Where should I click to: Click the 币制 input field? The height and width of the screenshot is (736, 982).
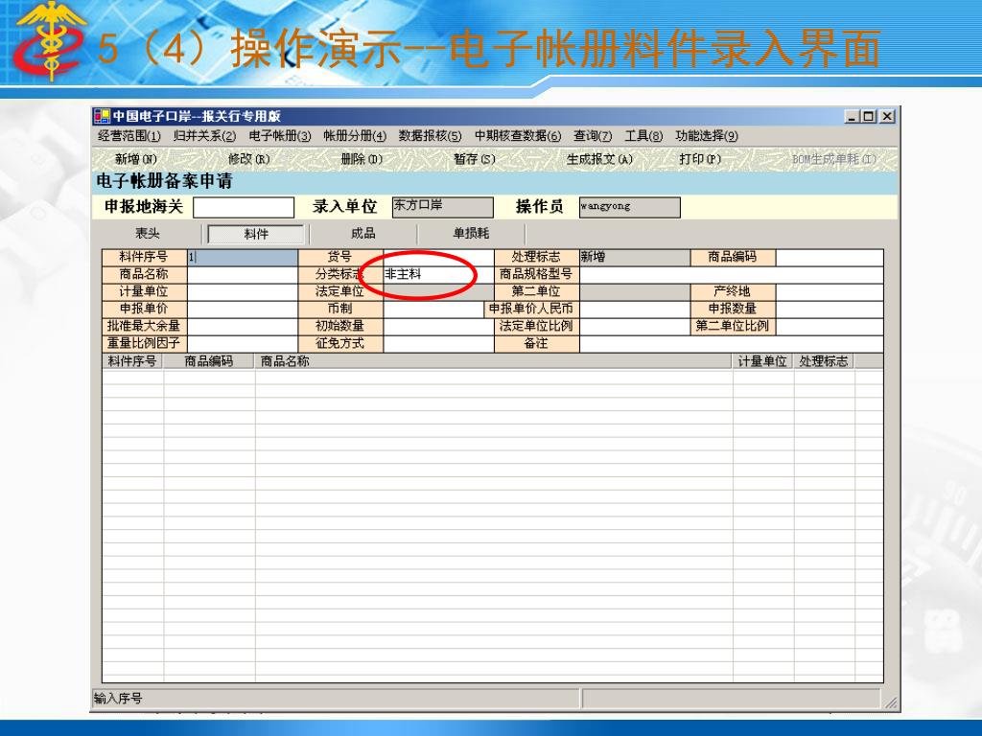pyautogui.click(x=434, y=310)
